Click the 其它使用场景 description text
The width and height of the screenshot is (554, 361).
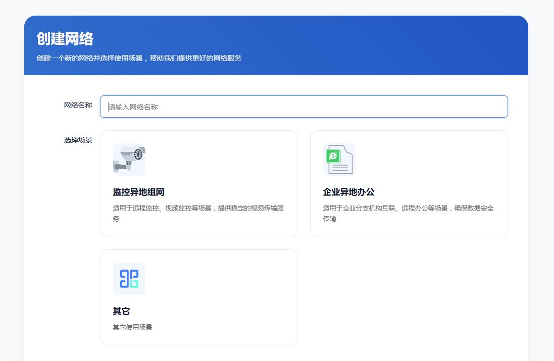point(132,327)
